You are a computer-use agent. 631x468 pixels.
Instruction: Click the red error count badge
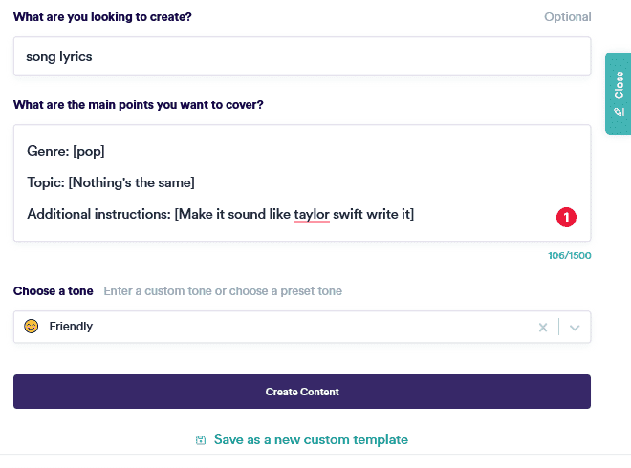(565, 218)
